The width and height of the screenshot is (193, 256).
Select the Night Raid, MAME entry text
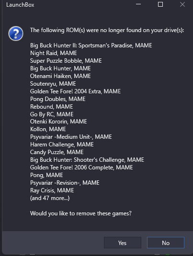[54, 53]
